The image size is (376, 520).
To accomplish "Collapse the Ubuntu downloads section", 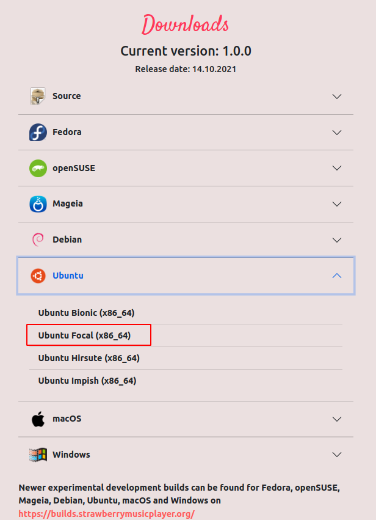I will [x=336, y=276].
